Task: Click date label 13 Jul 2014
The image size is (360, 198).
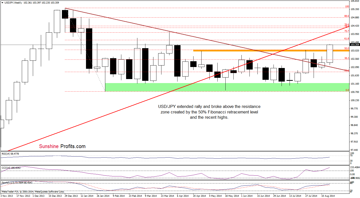Action: click(x=296, y=196)
